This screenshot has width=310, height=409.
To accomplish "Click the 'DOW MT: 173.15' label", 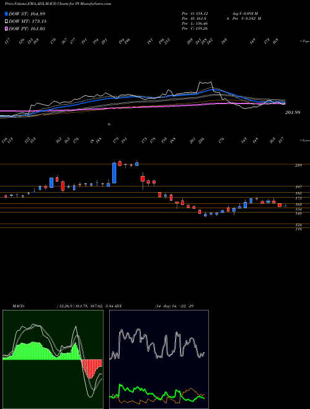I will point(28,21).
